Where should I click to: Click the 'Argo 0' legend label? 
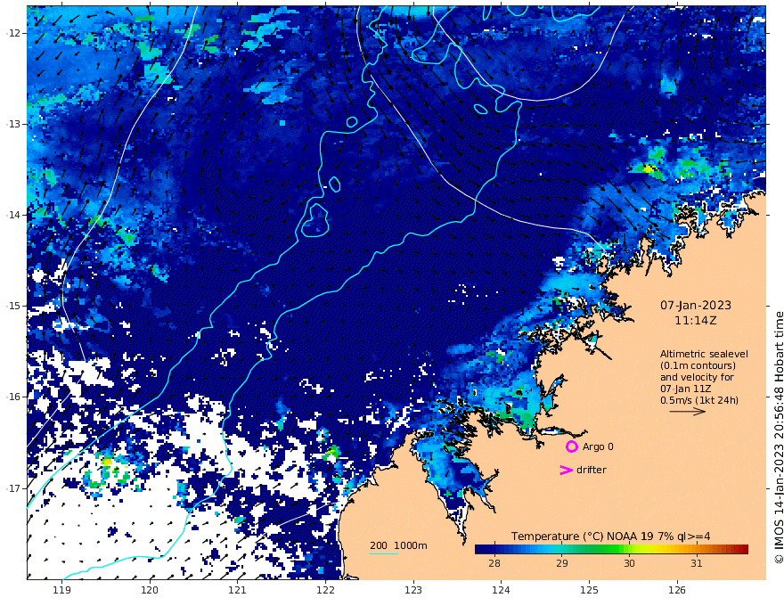598,446
